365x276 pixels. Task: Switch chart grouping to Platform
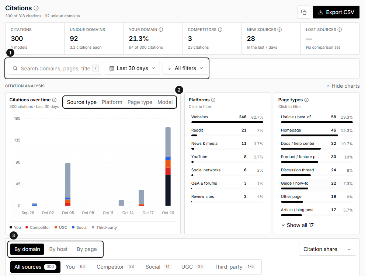tap(112, 102)
